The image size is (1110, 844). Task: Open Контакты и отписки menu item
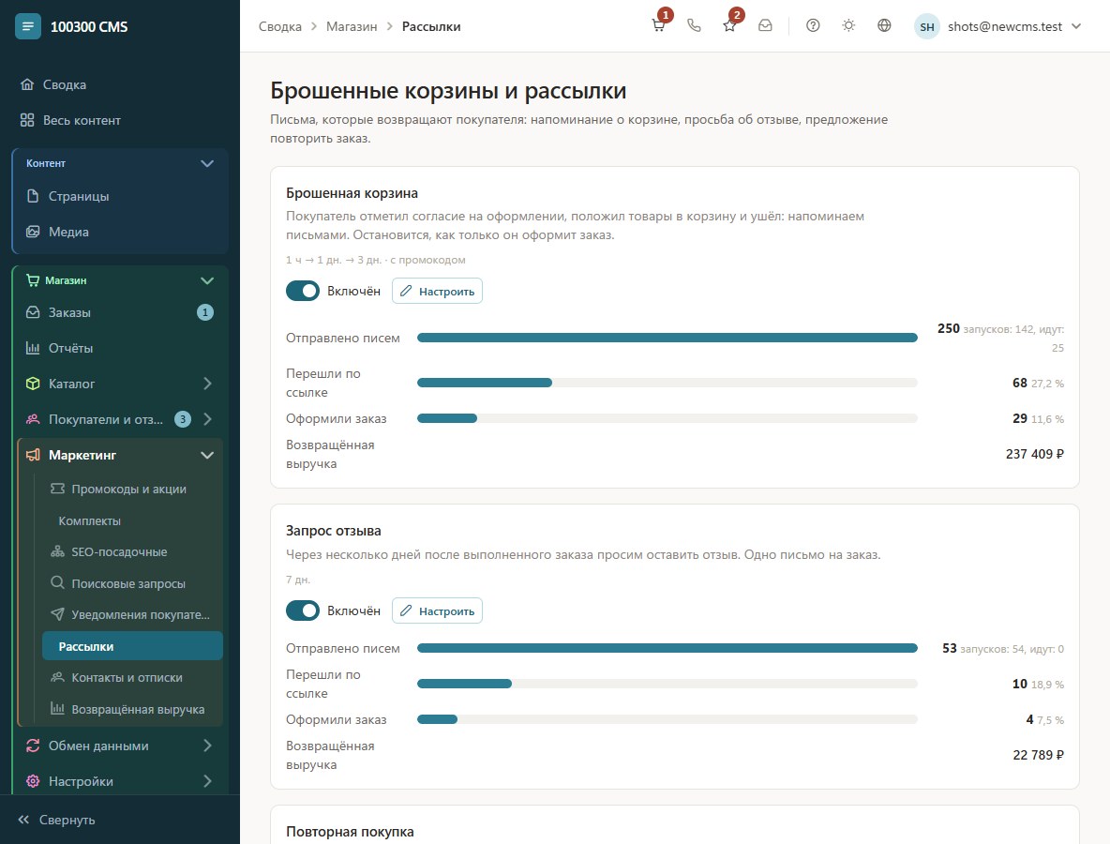[132, 678]
